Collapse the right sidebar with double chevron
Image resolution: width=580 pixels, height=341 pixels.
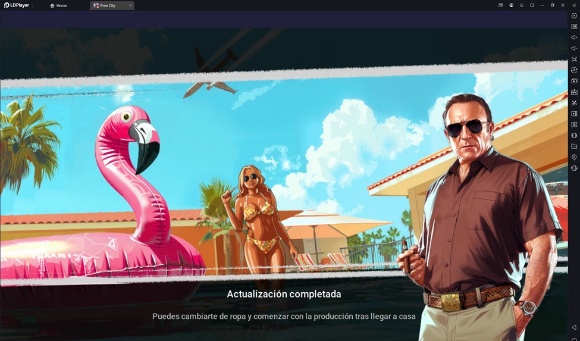coord(574,5)
